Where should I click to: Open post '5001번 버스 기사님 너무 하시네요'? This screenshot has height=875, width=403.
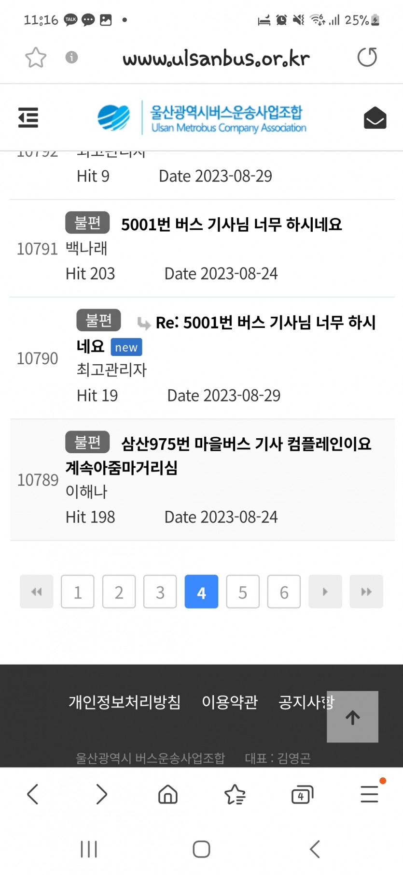pyautogui.click(x=231, y=224)
